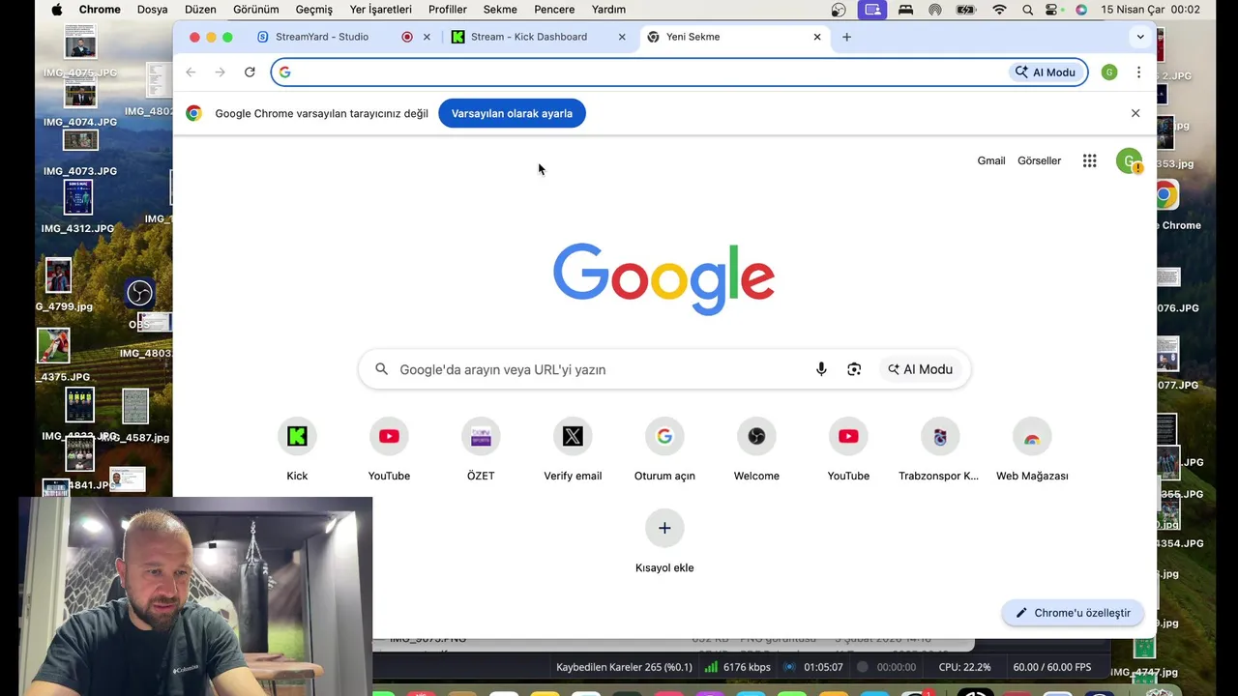Click AI Modu in the address bar

point(1045,72)
